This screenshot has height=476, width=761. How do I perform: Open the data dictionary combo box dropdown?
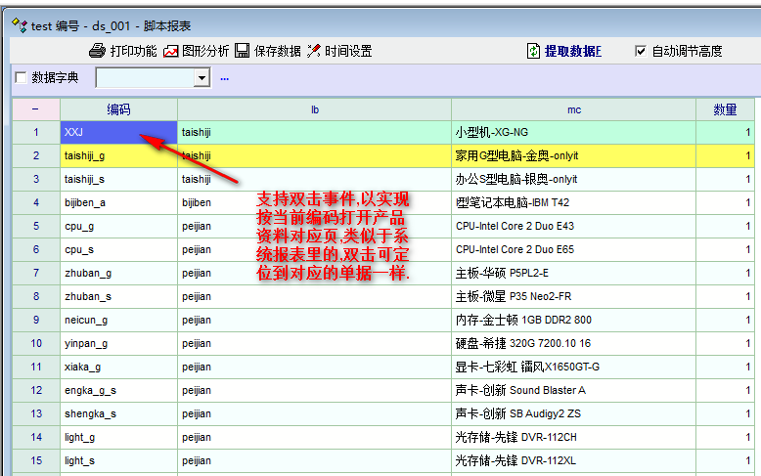[202, 78]
